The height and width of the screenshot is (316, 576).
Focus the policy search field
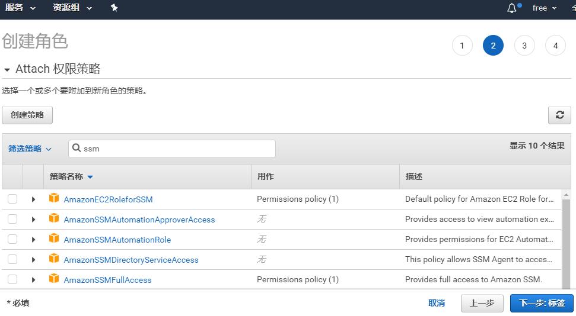(x=172, y=149)
